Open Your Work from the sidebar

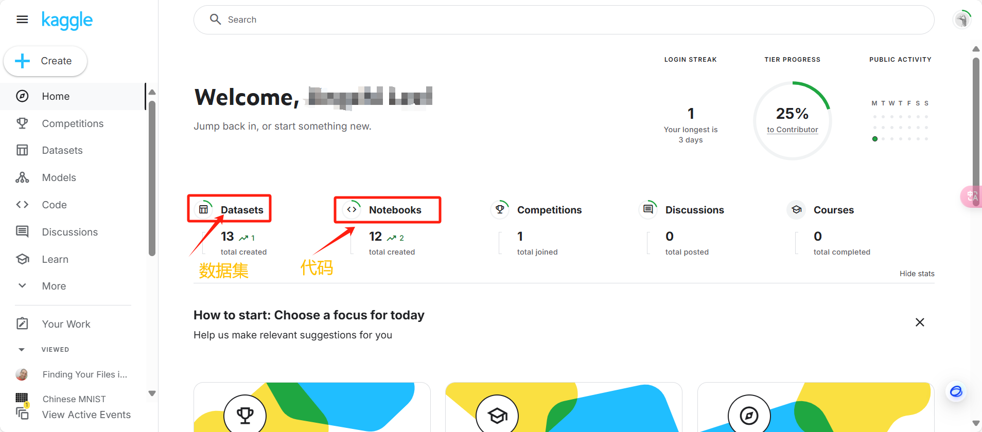coord(66,323)
